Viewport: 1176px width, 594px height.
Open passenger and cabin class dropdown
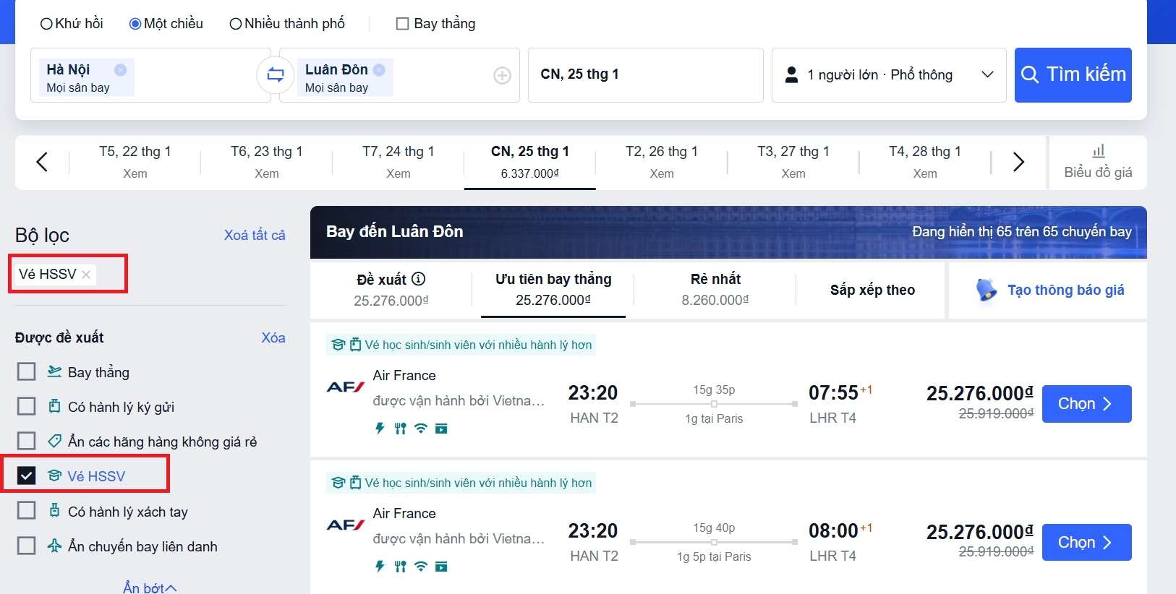[x=889, y=75]
